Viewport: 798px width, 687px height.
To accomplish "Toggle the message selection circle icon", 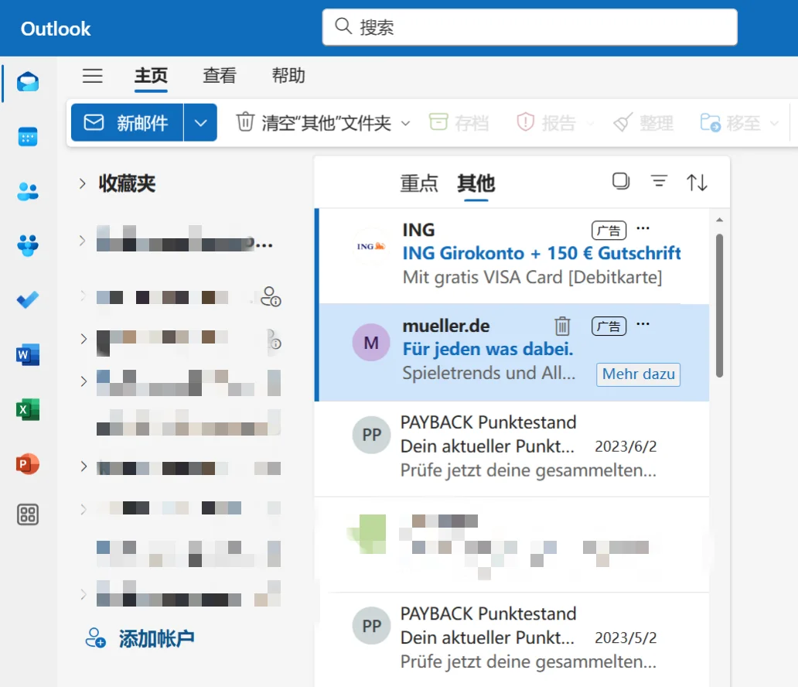I will tap(619, 180).
